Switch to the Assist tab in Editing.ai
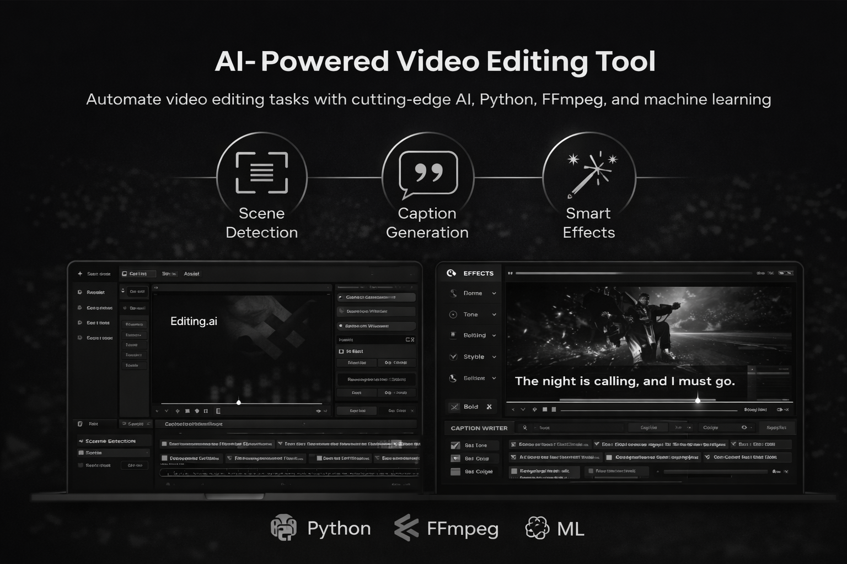This screenshot has width=847, height=564. tap(191, 273)
